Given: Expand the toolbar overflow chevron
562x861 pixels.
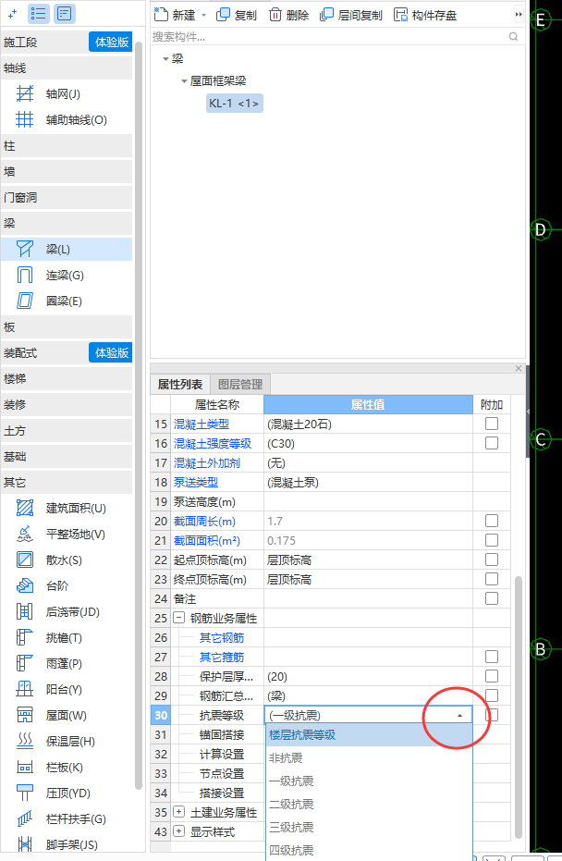Looking at the screenshot, I should click(x=518, y=15).
